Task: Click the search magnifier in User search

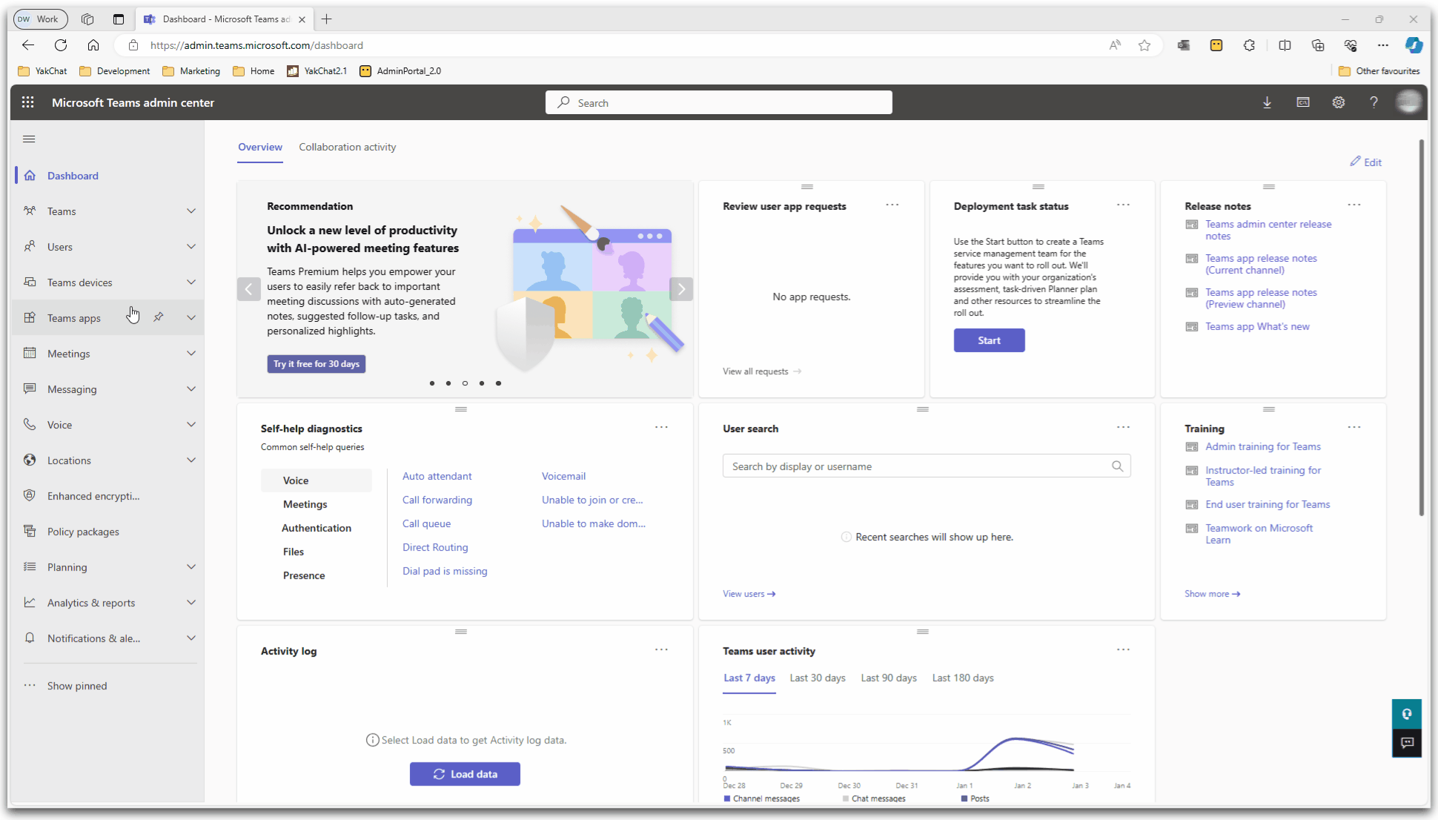Action: click(1117, 466)
